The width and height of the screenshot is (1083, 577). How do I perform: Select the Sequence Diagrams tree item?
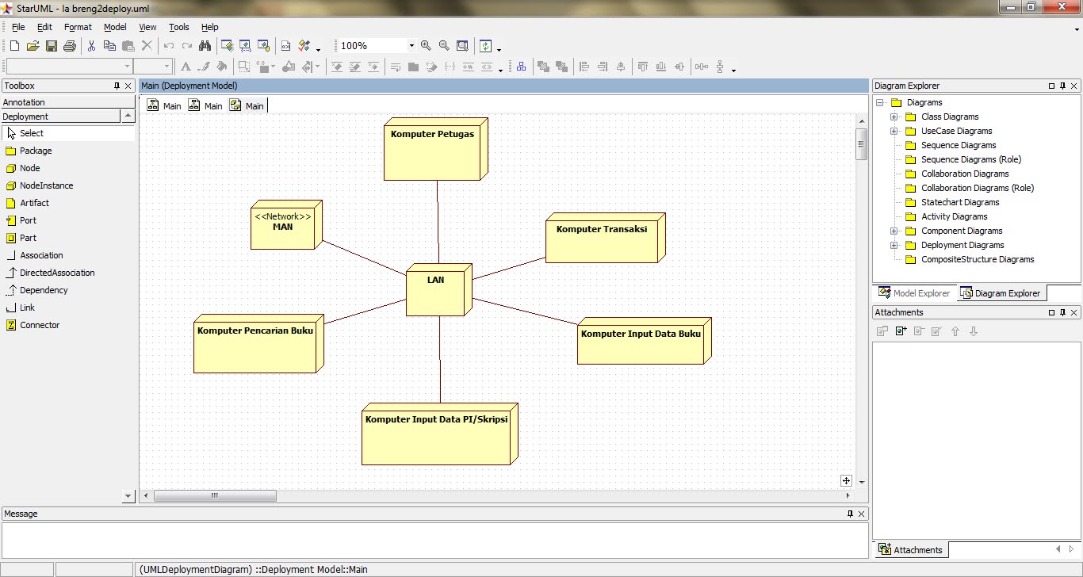tap(959, 145)
